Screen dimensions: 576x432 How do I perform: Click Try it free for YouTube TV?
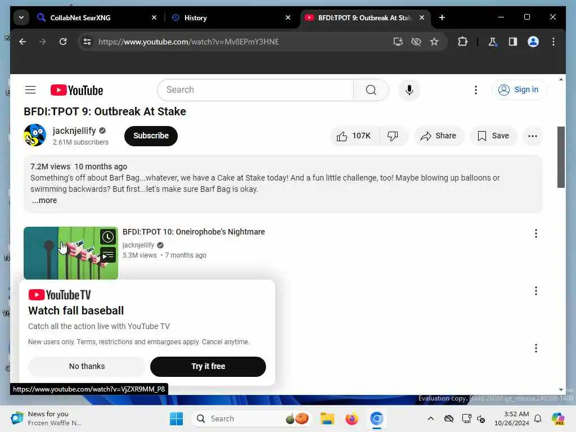pyautogui.click(x=208, y=366)
